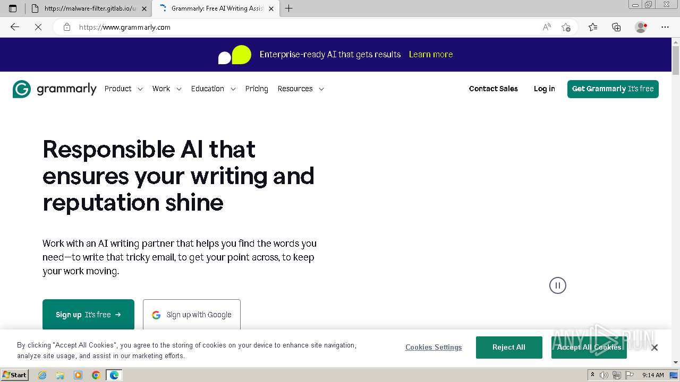View site information lock icon
Image resolution: width=680 pixels, height=382 pixels.
[x=67, y=27]
